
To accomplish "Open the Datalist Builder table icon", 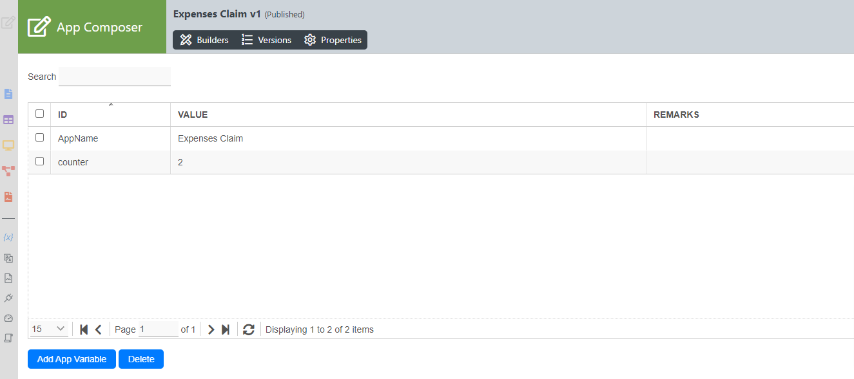I will [x=8, y=120].
